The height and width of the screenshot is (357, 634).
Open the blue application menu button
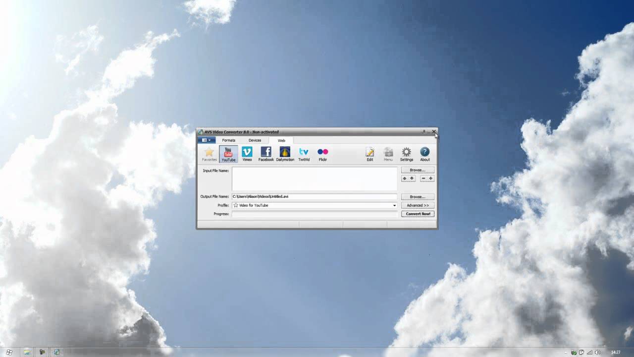[x=206, y=140]
